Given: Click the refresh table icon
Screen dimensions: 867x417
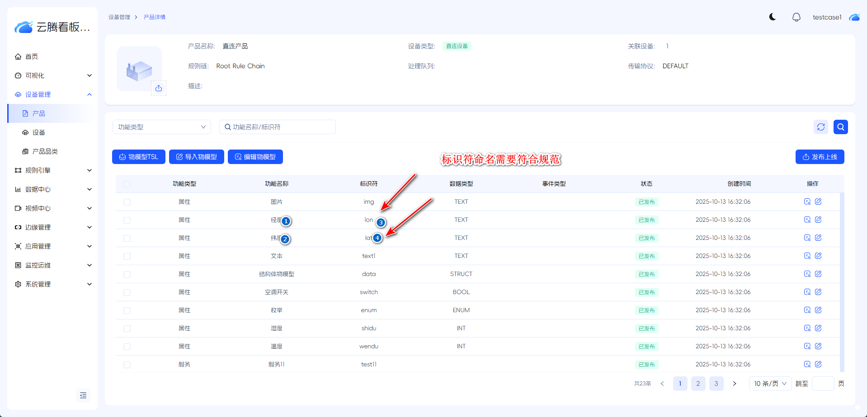Looking at the screenshot, I should (x=821, y=127).
